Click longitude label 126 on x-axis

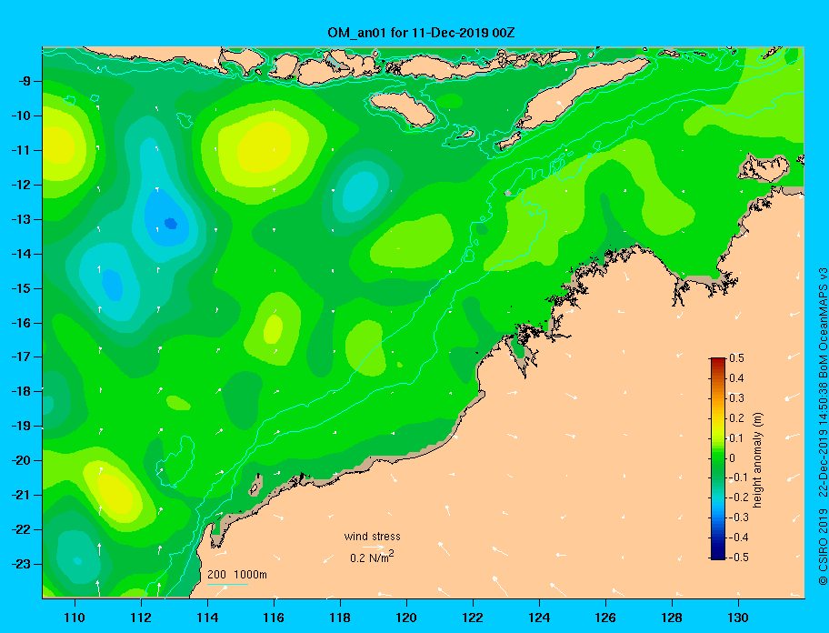tap(605, 618)
